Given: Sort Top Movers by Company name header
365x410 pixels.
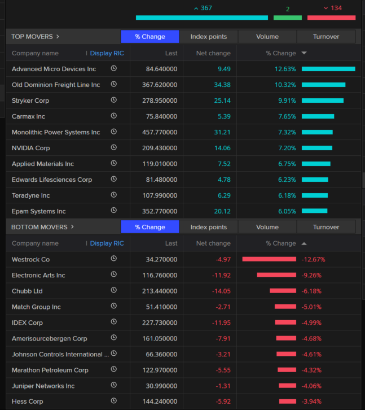Looking at the screenshot, I should [x=35, y=53].
